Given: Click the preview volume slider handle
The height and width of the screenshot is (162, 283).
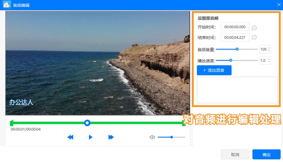Looking at the screenshot, I should [172, 137].
